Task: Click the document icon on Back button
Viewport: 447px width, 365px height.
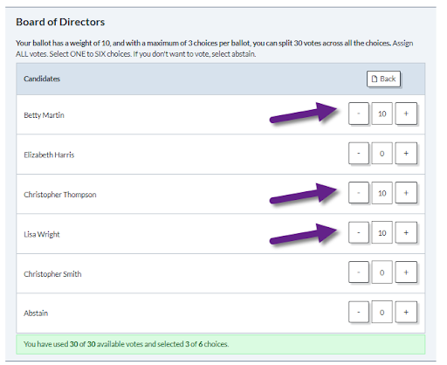Action: point(375,79)
